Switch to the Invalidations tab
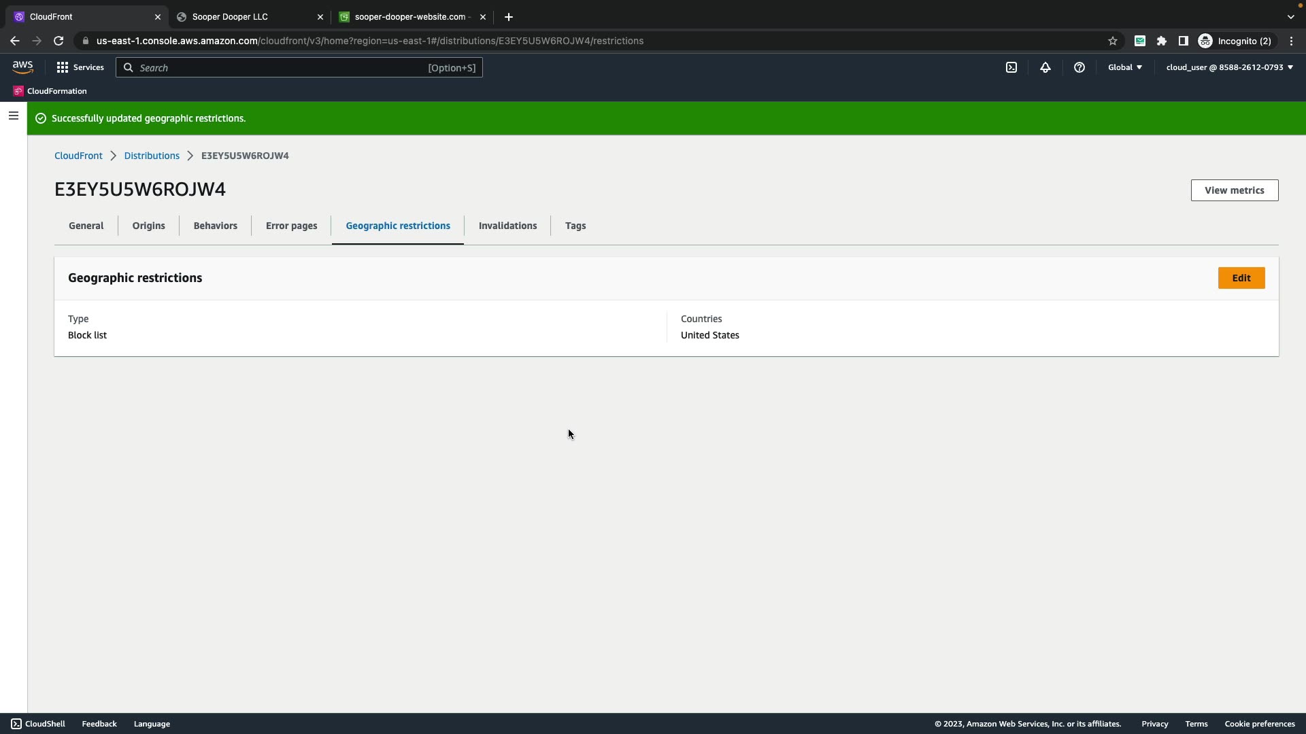 (507, 226)
